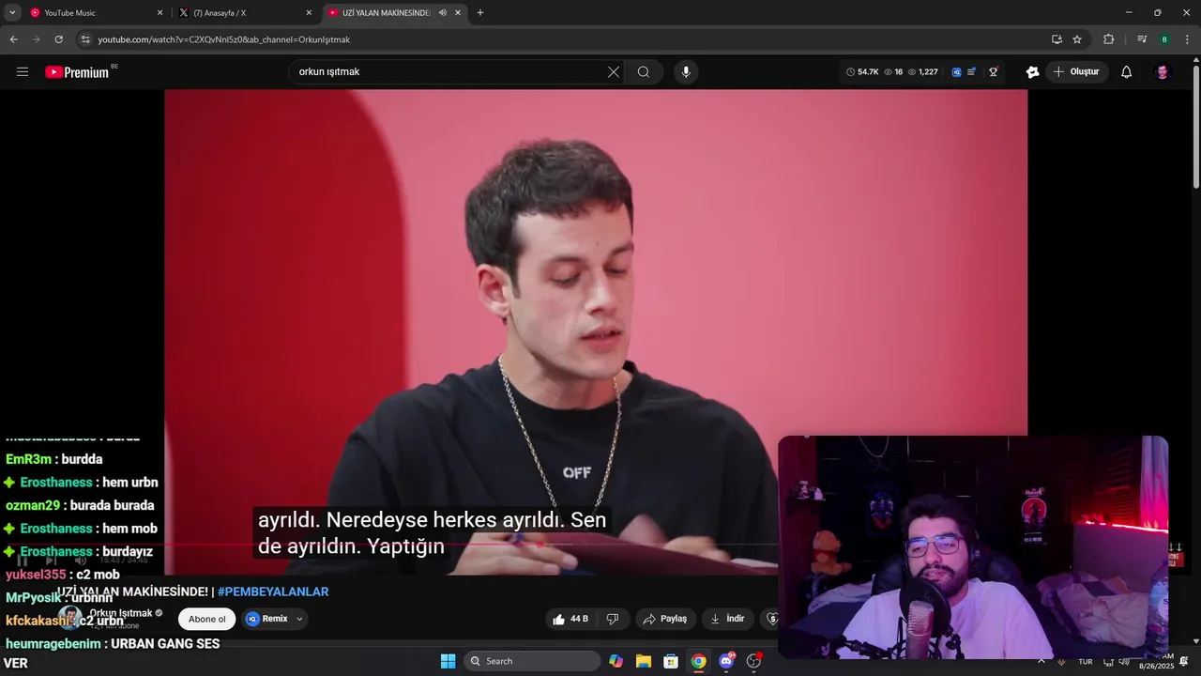This screenshot has width=1201, height=676.
Task: Clear the search box with the X icon
Action: [614, 72]
